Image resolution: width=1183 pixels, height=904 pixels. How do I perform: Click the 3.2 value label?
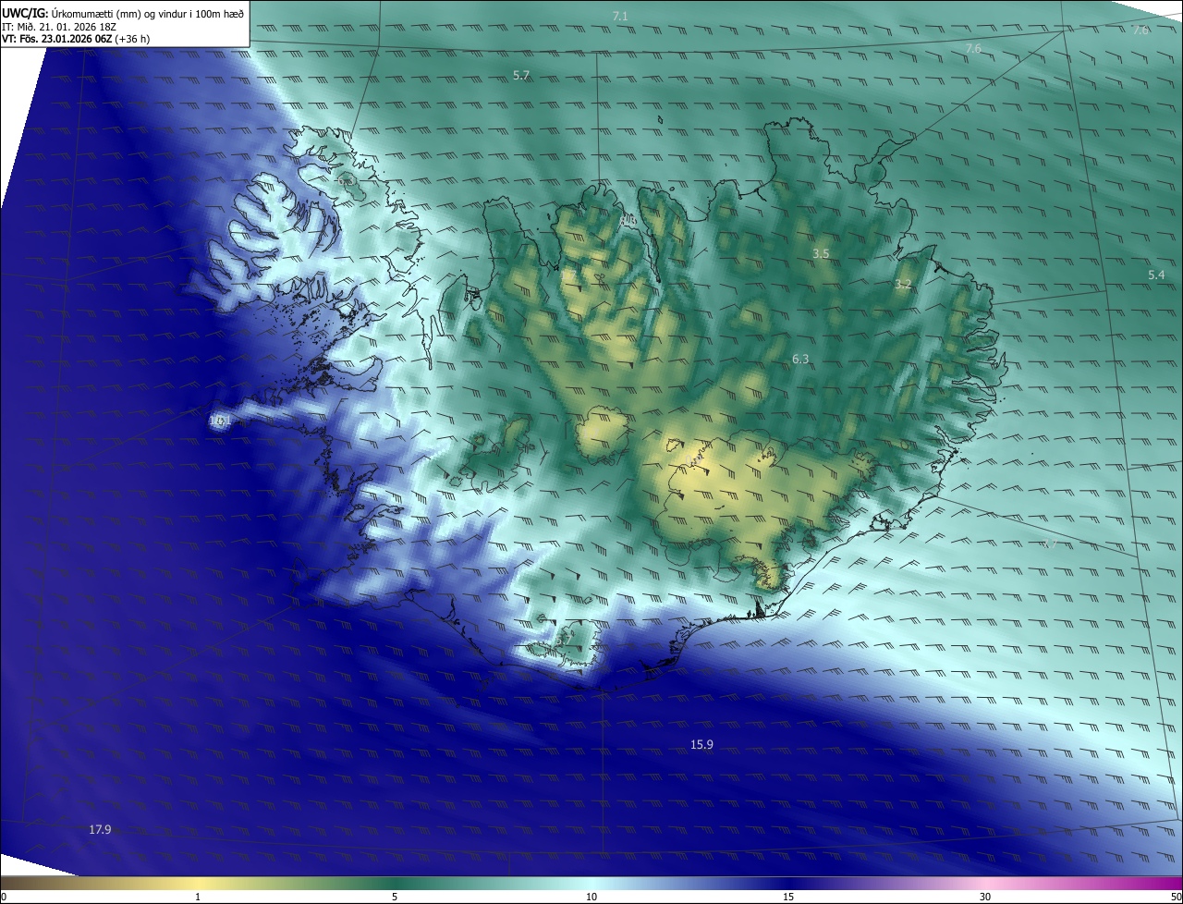click(903, 285)
